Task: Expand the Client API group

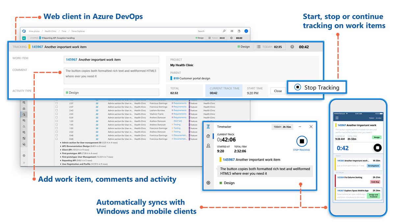Action: [x=61, y=150]
